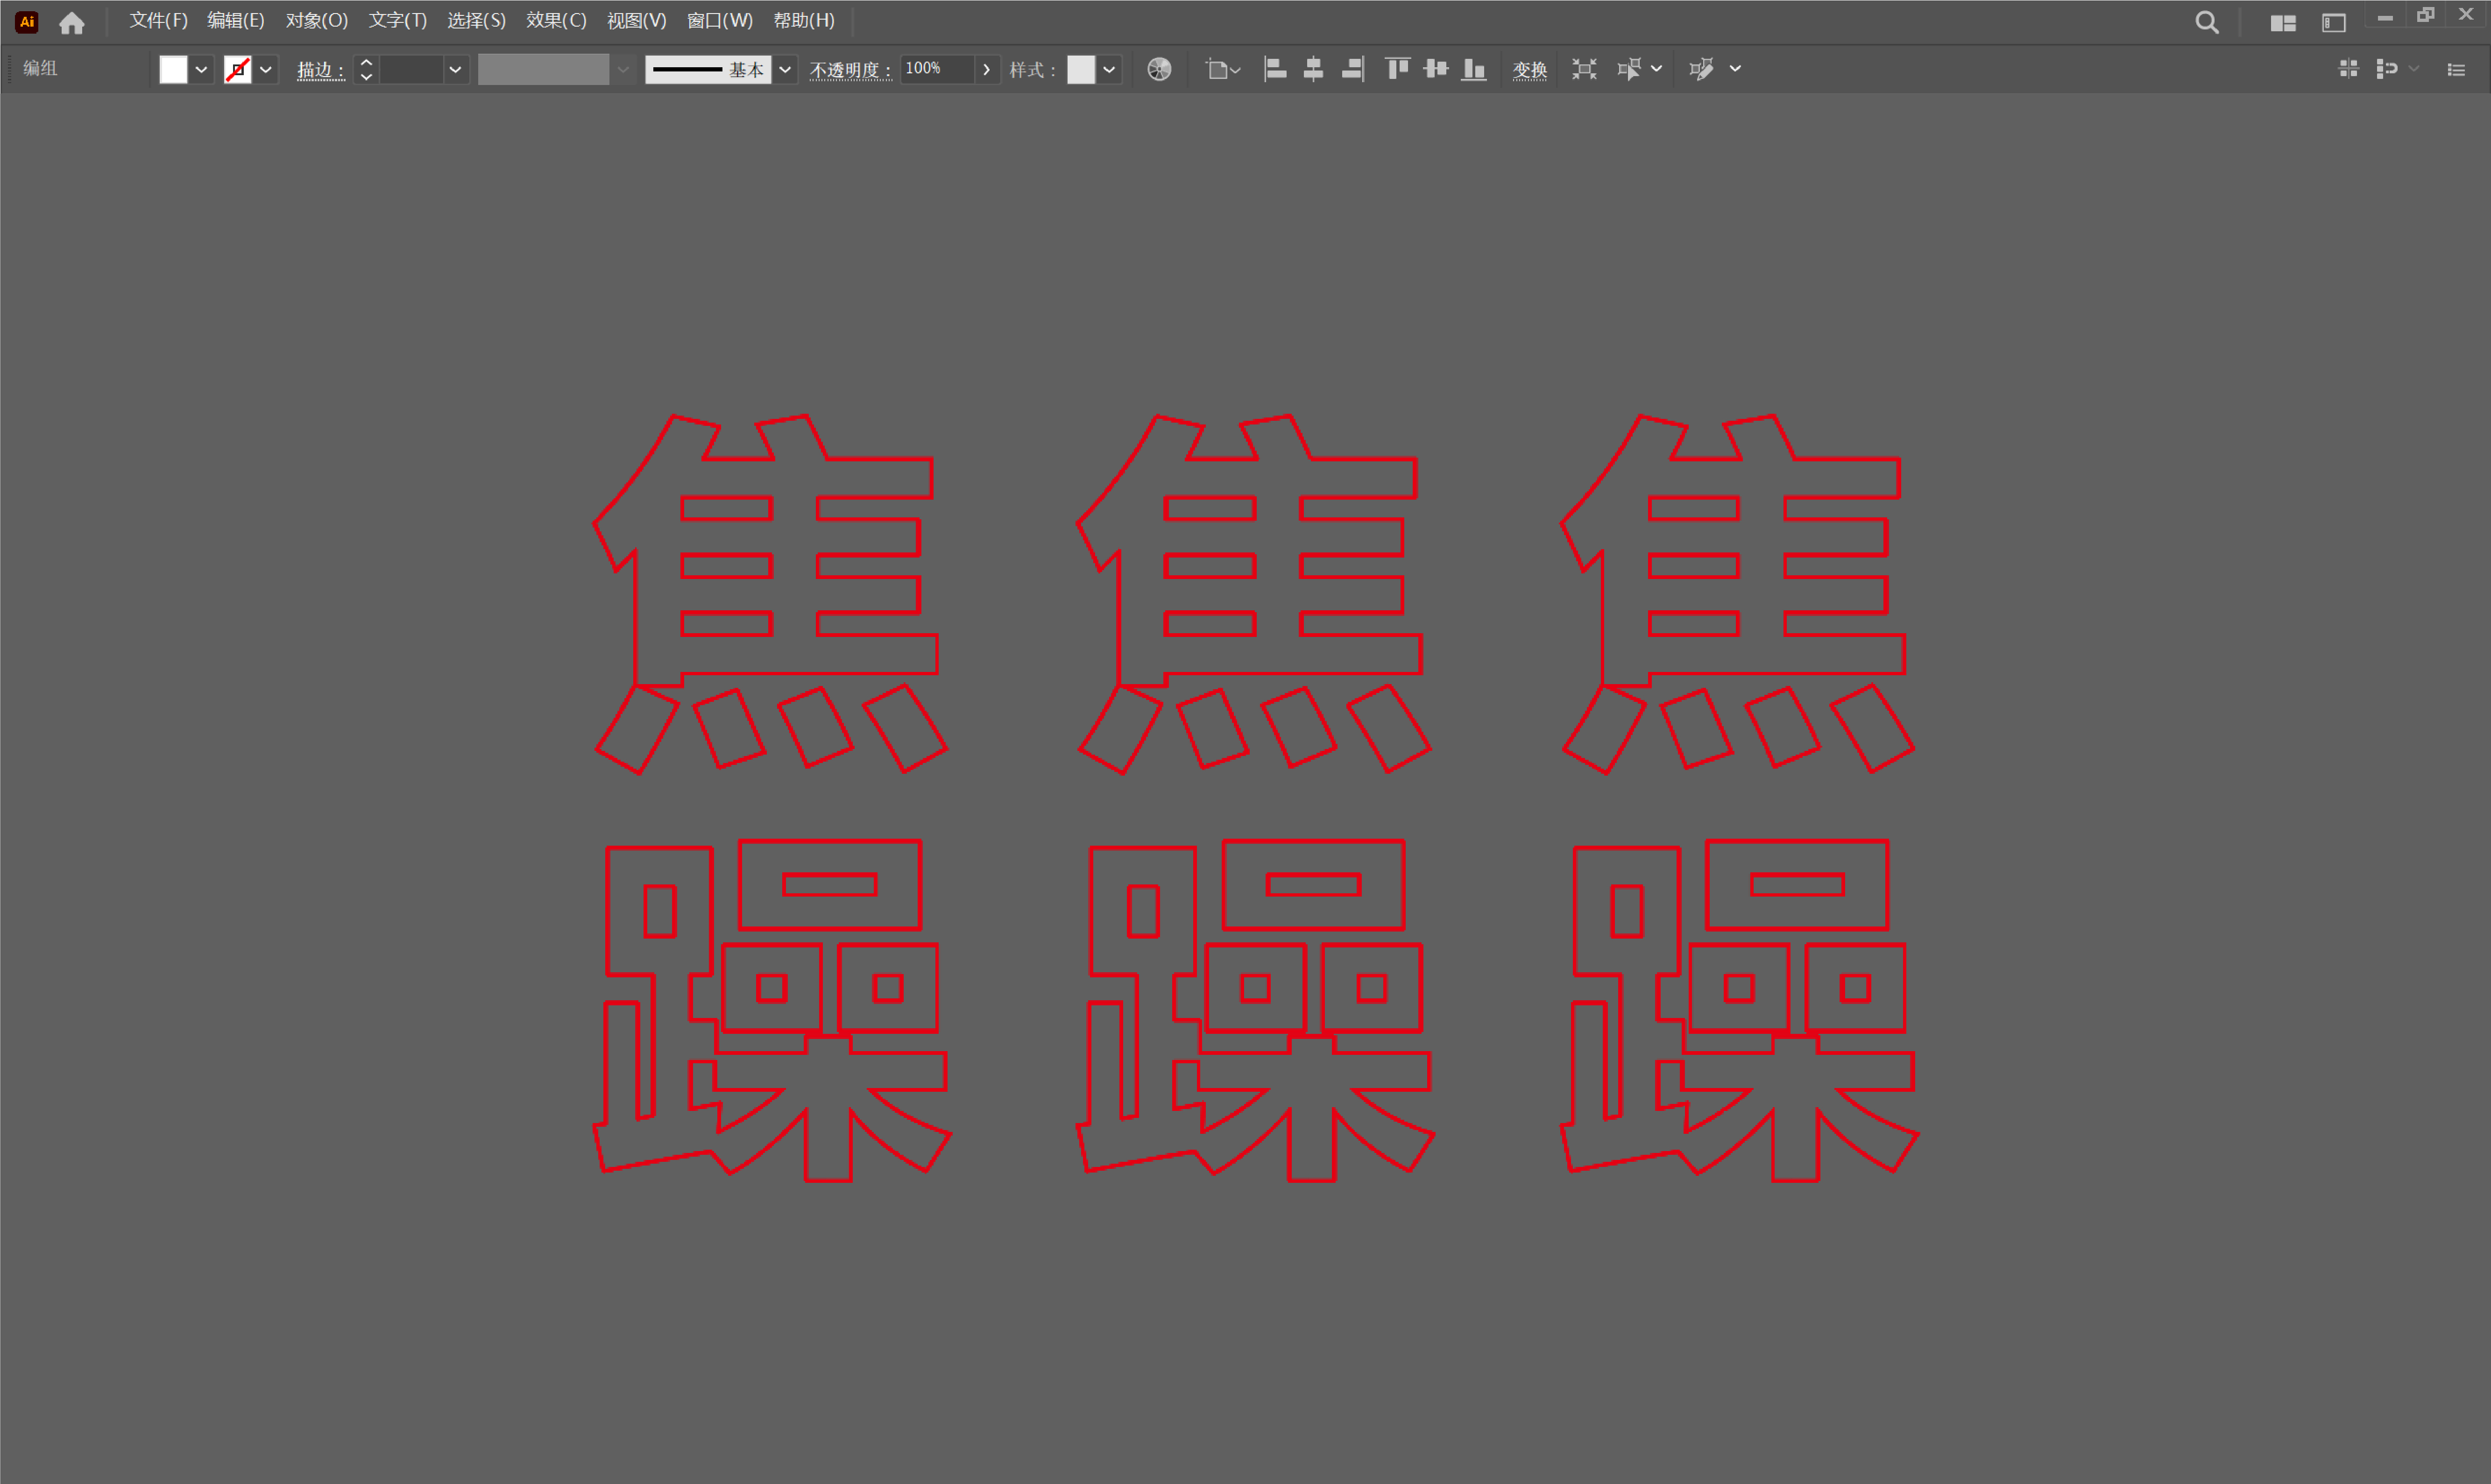Open the 文字(T) menu
The image size is (2491, 1484).
pos(398,21)
